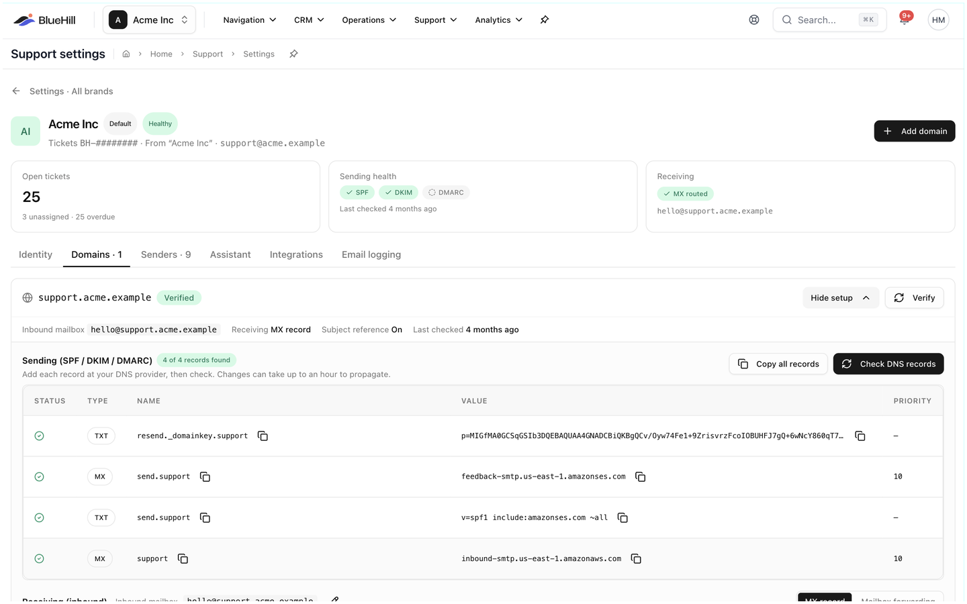The width and height of the screenshot is (967, 604).
Task: Click the Add domain button
Action: click(x=914, y=131)
